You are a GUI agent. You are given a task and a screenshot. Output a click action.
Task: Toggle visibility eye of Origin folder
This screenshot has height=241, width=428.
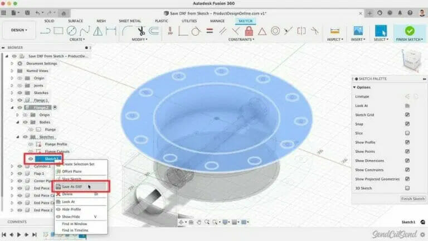(x=19, y=78)
